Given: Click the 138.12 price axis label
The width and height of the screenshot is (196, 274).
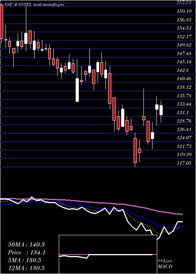Looking at the screenshot, I should (184, 87).
